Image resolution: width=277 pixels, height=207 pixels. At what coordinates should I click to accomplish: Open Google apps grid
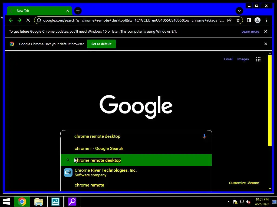click(258, 59)
